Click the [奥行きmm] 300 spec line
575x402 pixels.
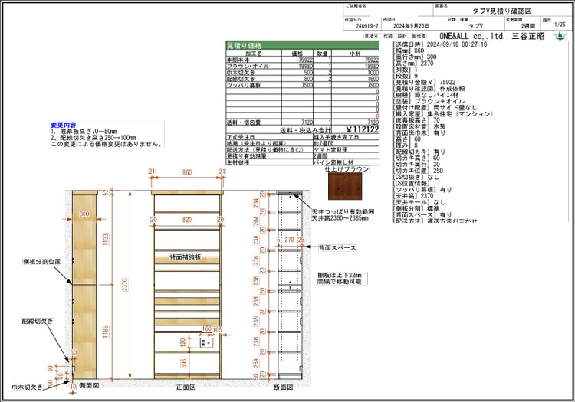[415, 57]
